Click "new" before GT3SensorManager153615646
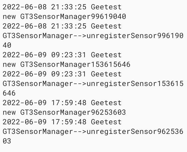This screenshot has height=152, width=187. pyautogui.click(x=9, y=64)
